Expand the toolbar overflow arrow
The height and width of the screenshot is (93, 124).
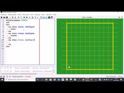click(x=54, y=17)
